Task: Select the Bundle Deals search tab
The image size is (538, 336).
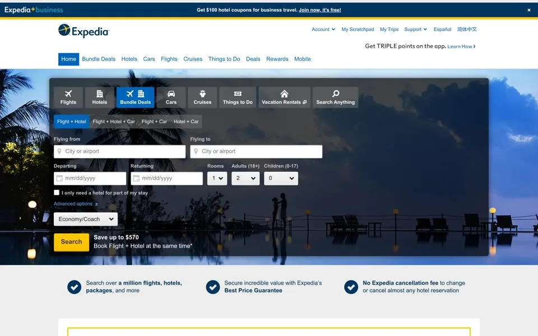Action: pyautogui.click(x=135, y=97)
